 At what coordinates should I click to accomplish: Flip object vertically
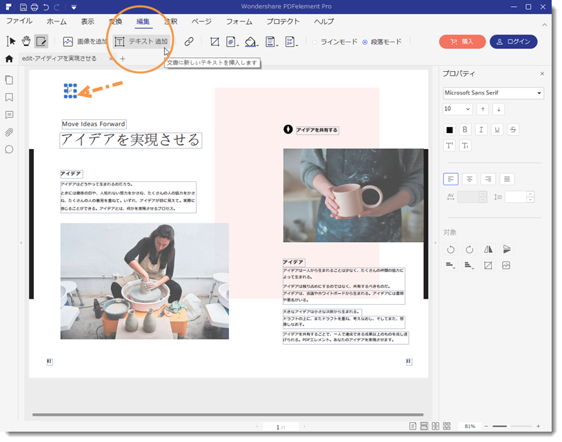(506, 249)
